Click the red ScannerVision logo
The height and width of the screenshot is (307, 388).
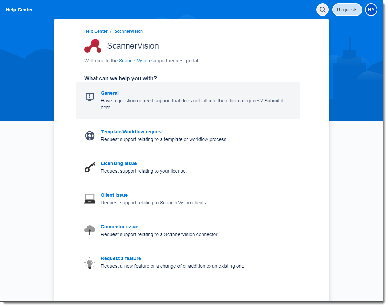[x=93, y=46]
